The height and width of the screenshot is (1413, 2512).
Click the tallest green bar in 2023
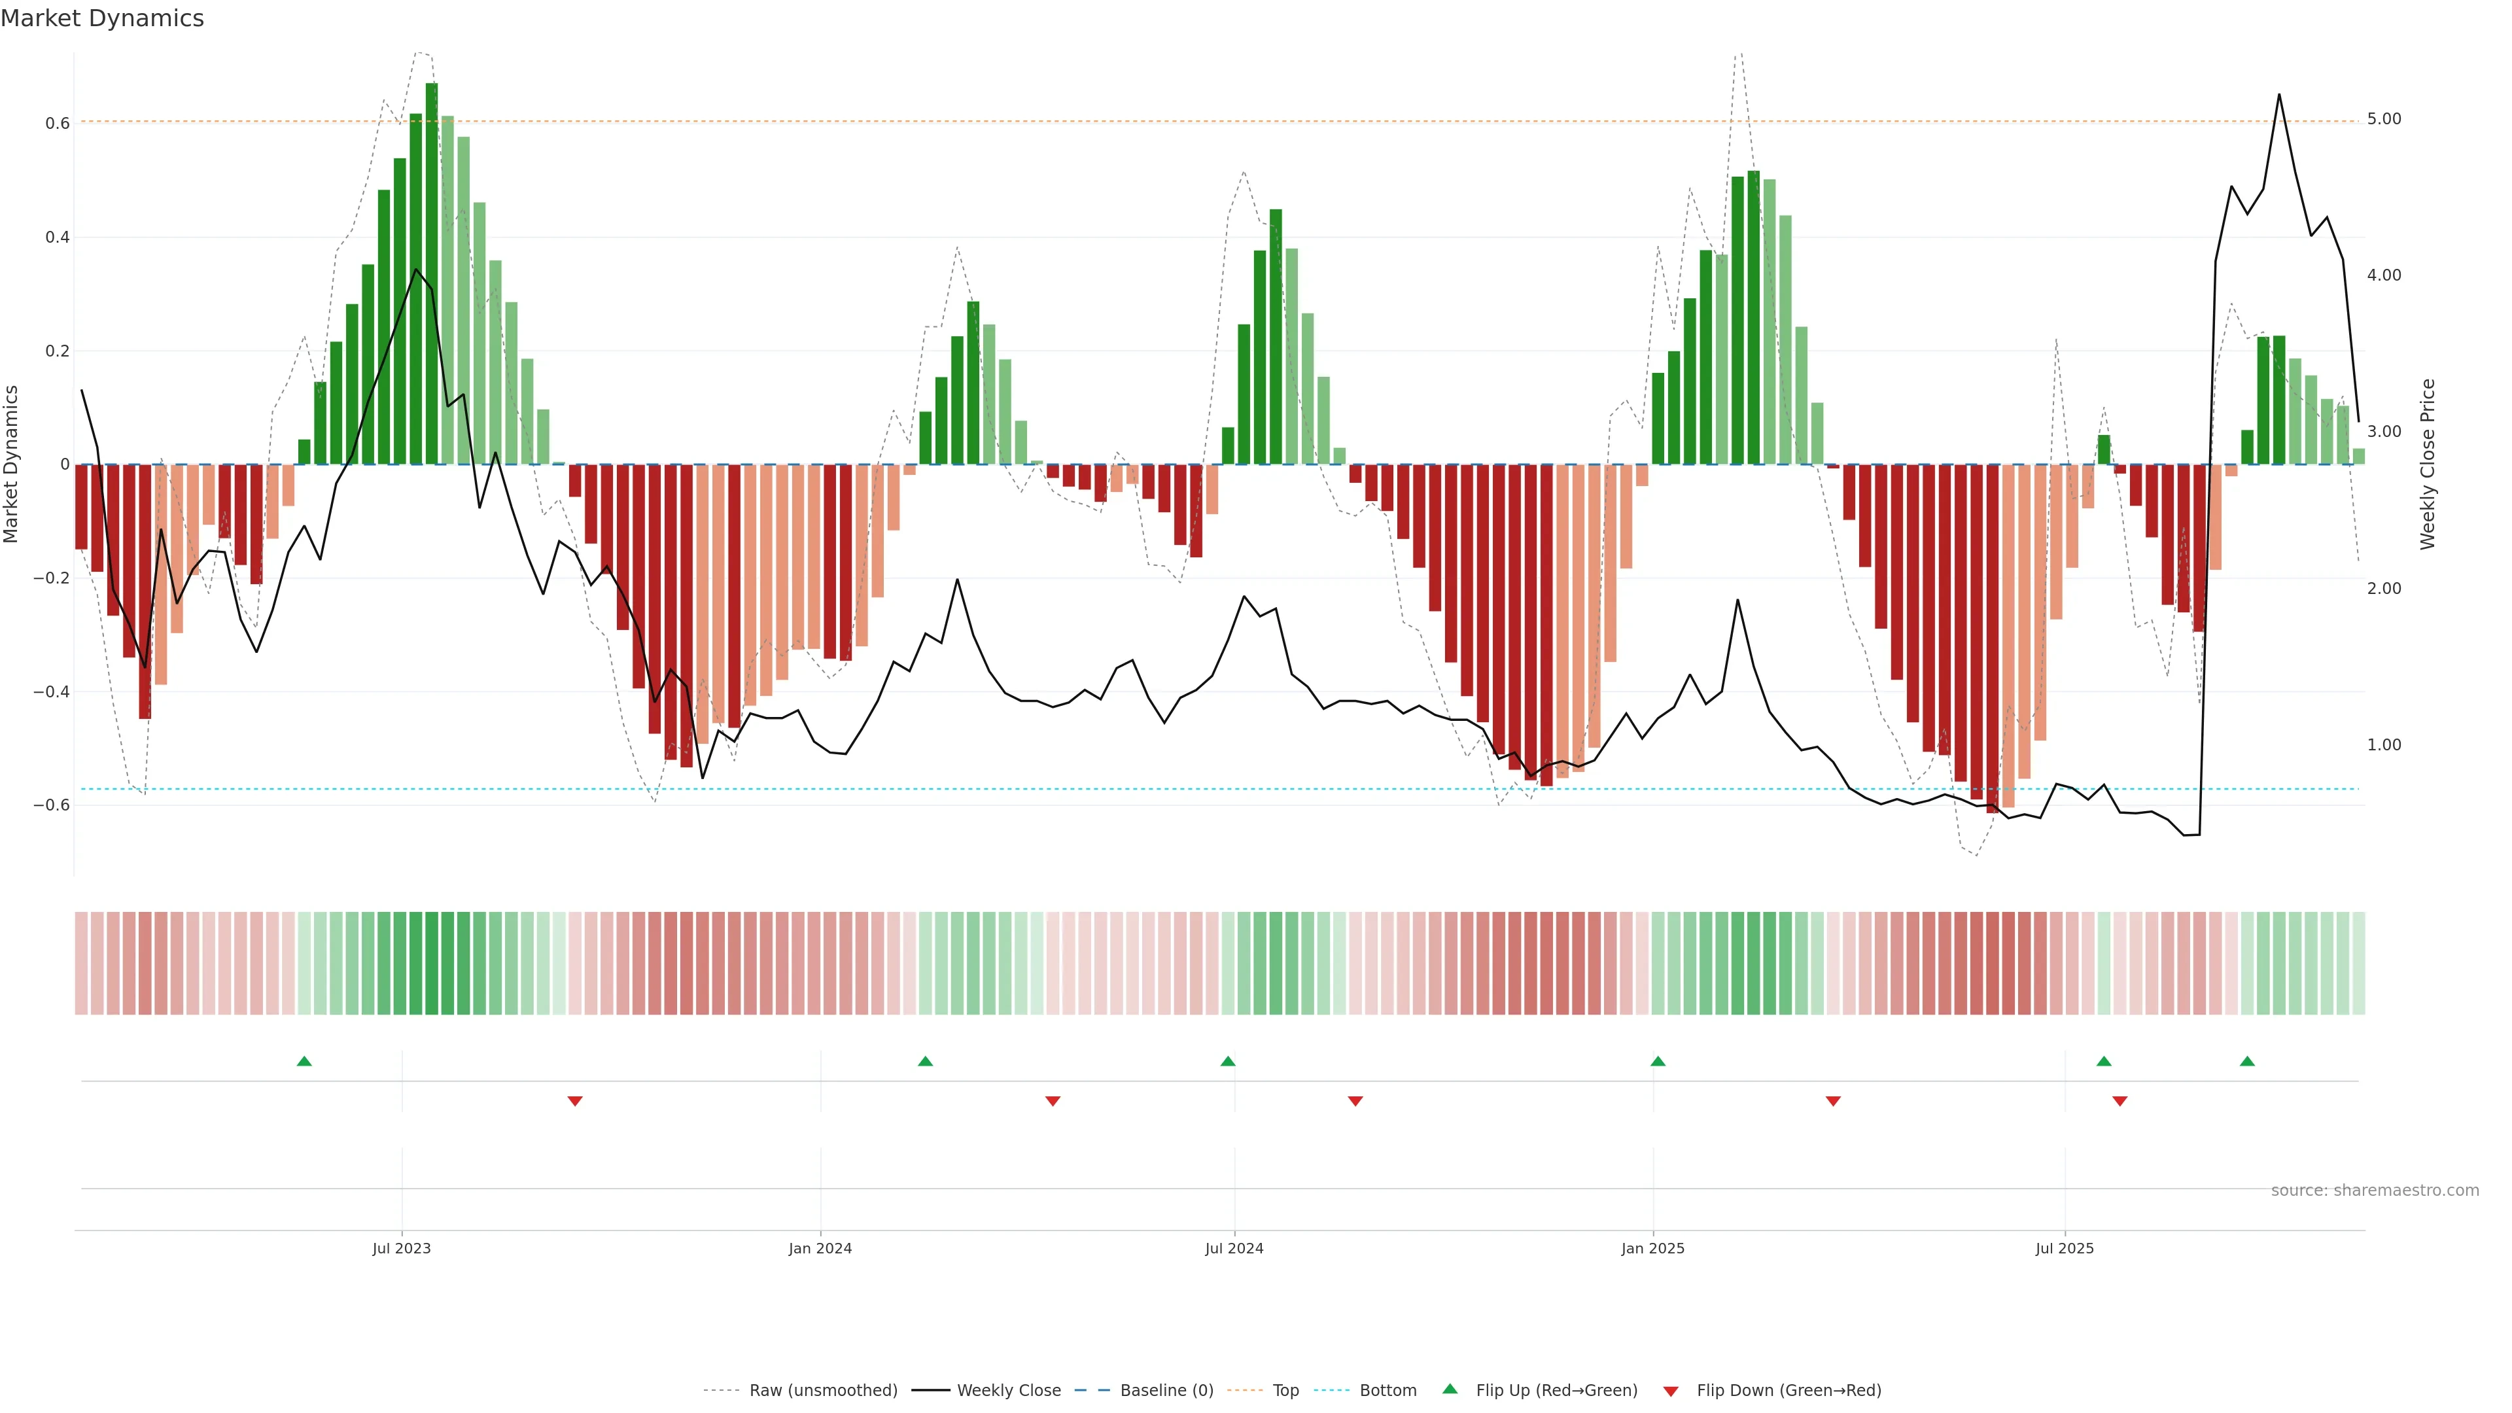pyautogui.click(x=432, y=273)
